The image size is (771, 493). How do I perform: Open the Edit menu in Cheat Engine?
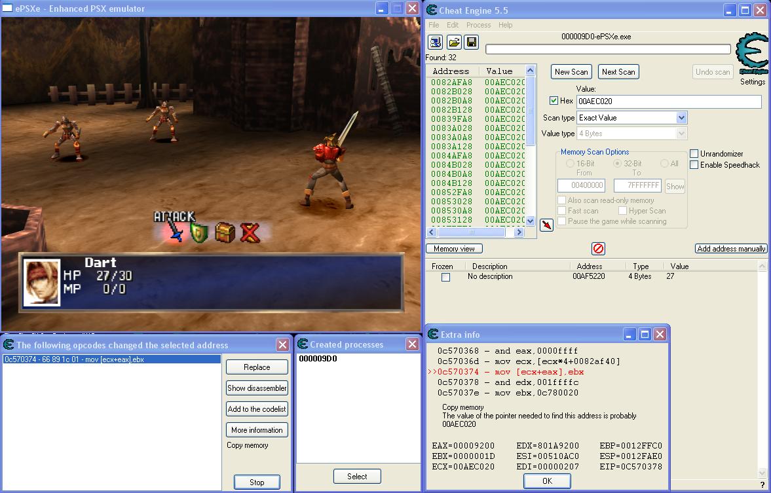[453, 25]
